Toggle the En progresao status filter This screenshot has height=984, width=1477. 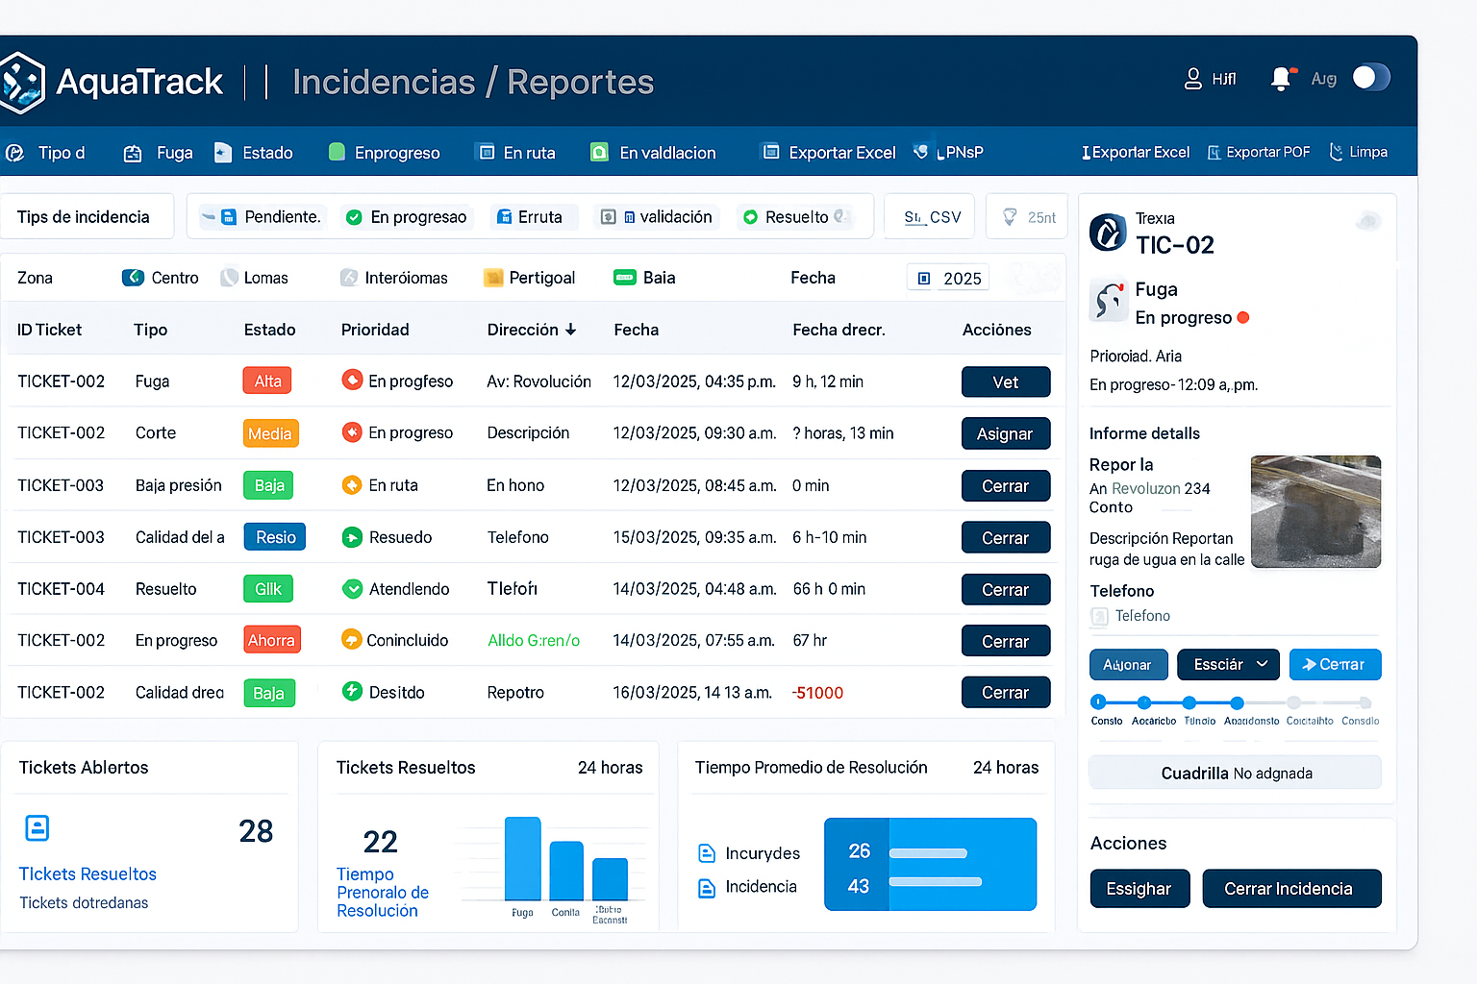coord(407,217)
